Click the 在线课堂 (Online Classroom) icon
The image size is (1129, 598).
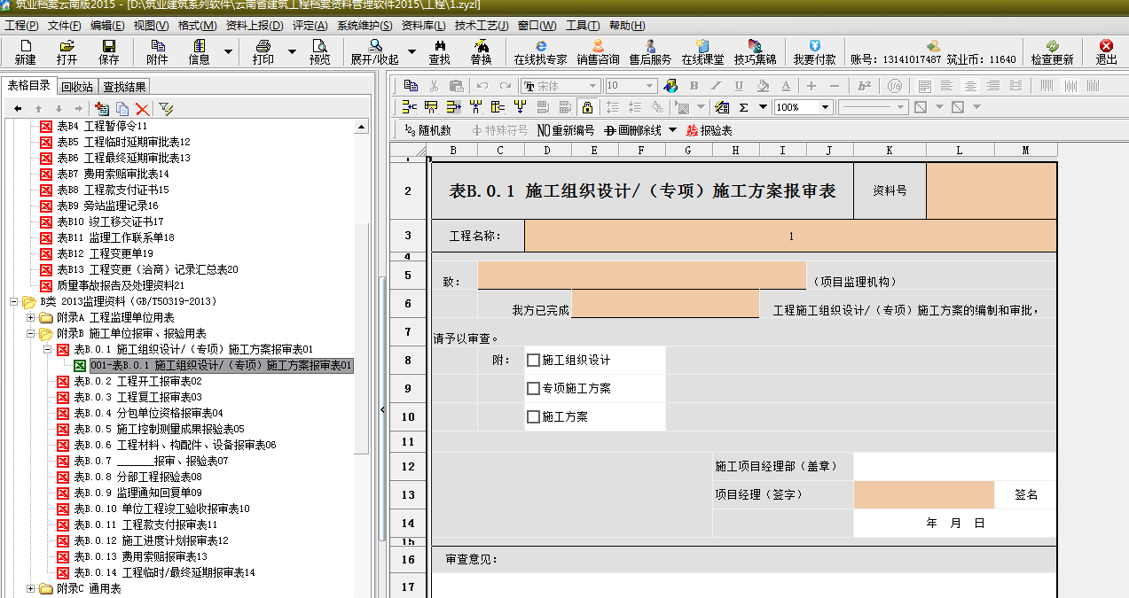(x=702, y=51)
